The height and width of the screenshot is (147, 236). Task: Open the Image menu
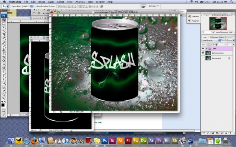pos(42,2)
